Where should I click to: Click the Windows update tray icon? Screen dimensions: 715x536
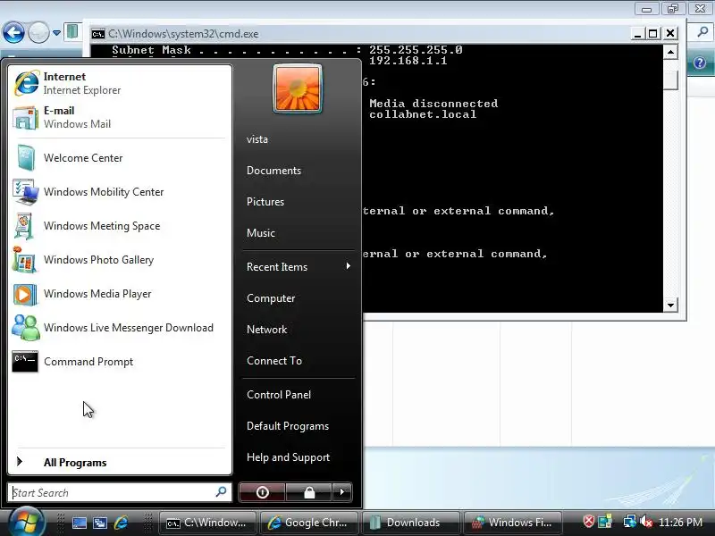[605, 522]
